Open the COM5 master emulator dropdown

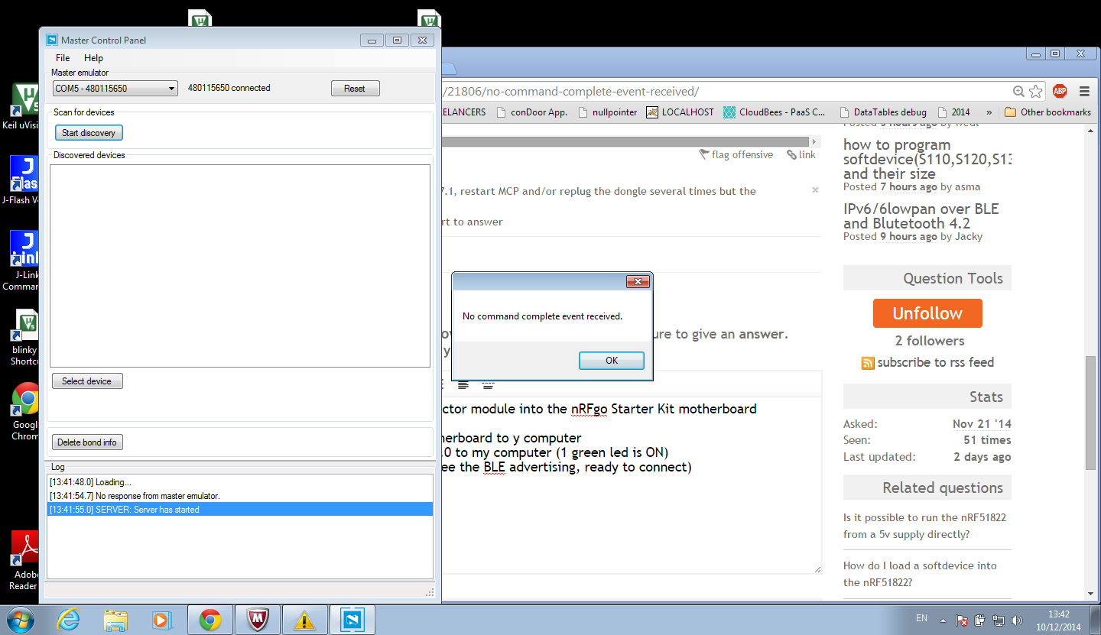[115, 89]
